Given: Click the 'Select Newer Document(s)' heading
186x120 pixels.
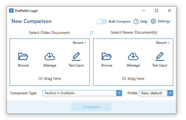Looking at the screenshot, I should pos(134,32).
